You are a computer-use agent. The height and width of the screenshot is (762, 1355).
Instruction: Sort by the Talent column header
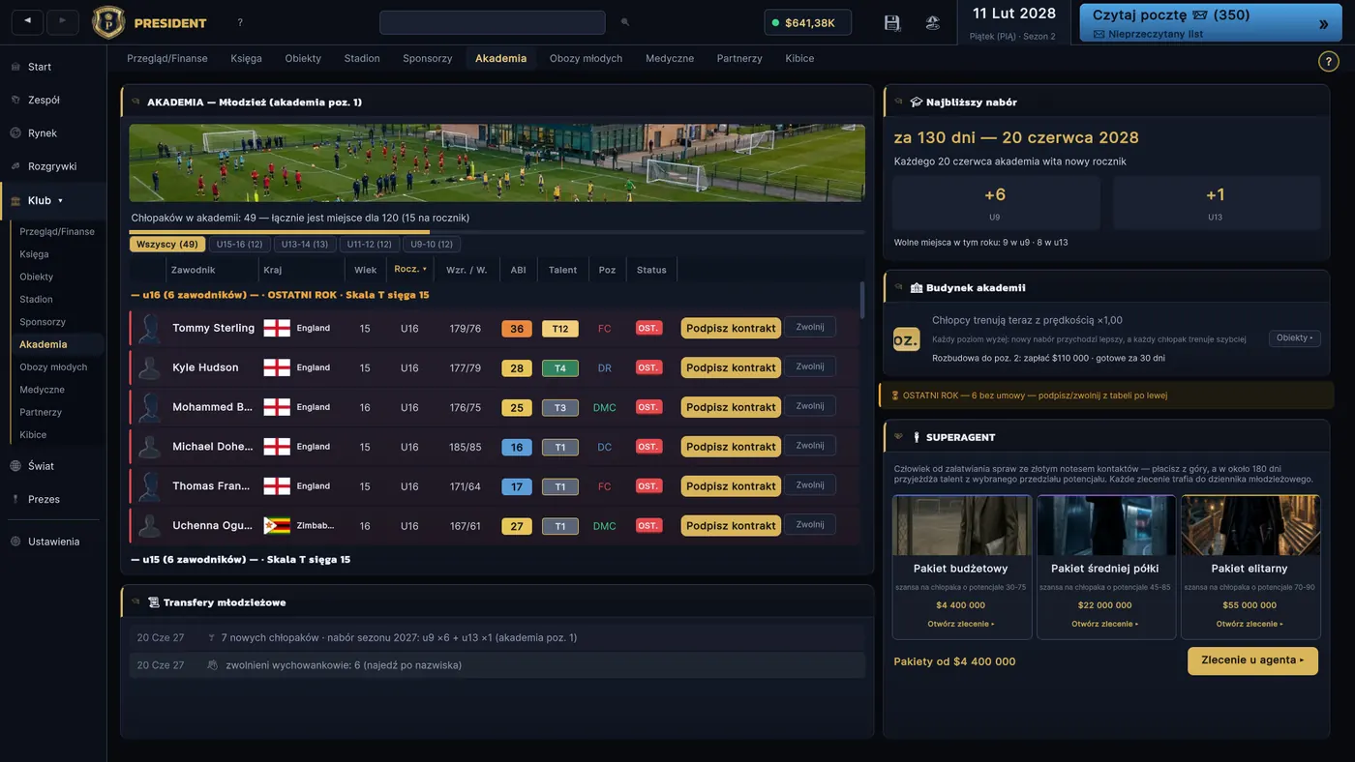coord(562,270)
